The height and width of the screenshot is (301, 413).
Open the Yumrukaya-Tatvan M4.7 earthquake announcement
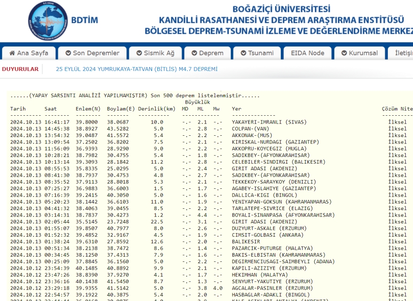[137, 69]
